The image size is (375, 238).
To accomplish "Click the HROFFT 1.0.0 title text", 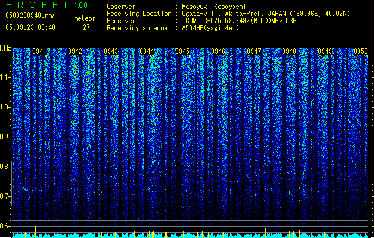I will point(47,5).
